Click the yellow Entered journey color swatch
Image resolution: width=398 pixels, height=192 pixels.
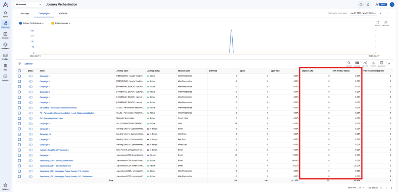[x=53, y=24]
